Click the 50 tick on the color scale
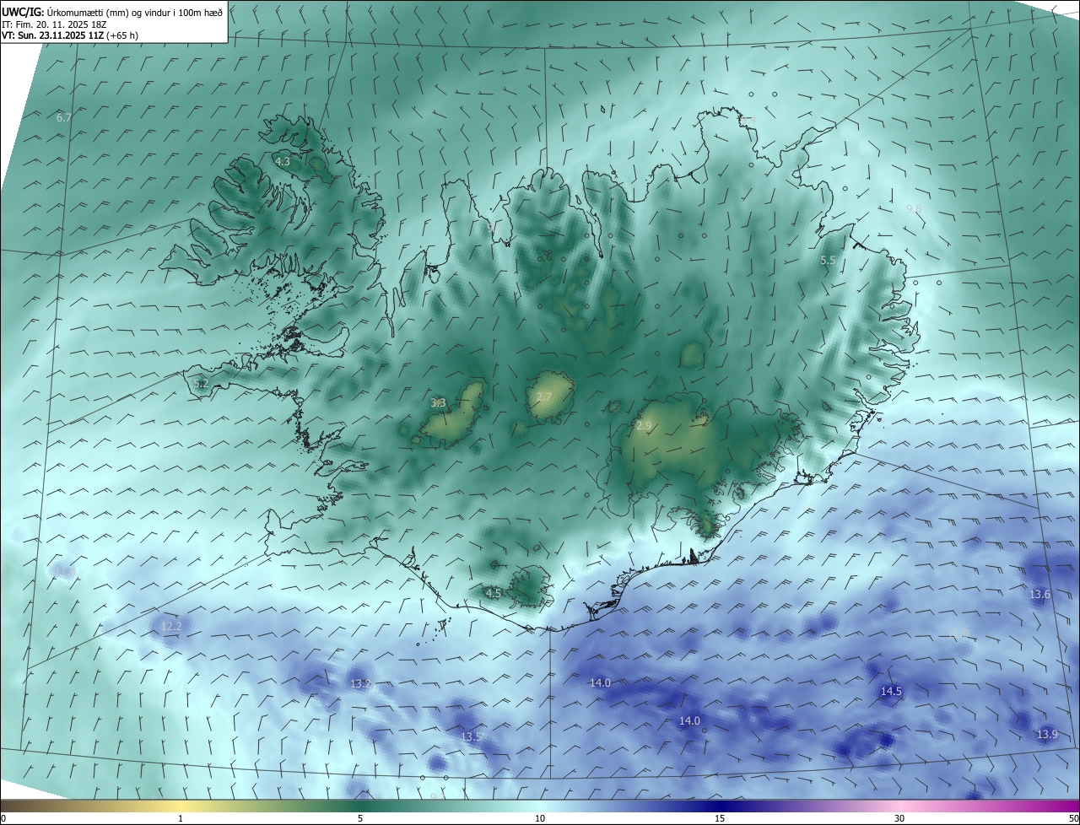This screenshot has width=1080, height=825. click(1074, 818)
